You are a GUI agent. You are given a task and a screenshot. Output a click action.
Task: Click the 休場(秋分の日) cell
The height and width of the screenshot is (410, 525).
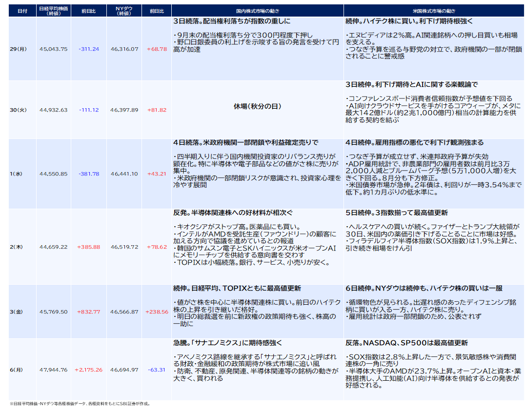tap(257, 106)
